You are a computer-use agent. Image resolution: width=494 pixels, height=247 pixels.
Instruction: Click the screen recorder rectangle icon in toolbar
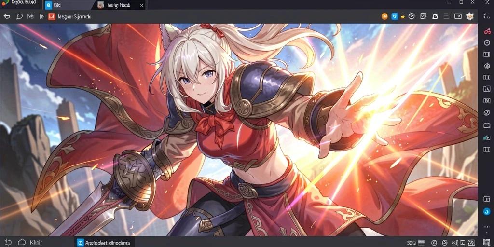click(458, 16)
